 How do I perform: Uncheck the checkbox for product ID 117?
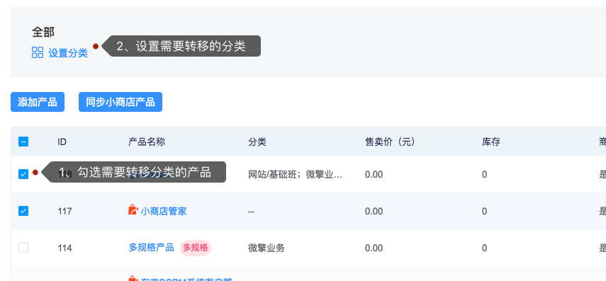pos(23,211)
